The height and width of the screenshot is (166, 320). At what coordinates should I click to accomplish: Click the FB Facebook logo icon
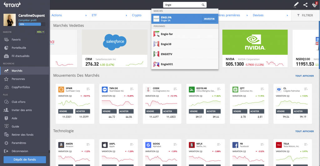[235, 145]
